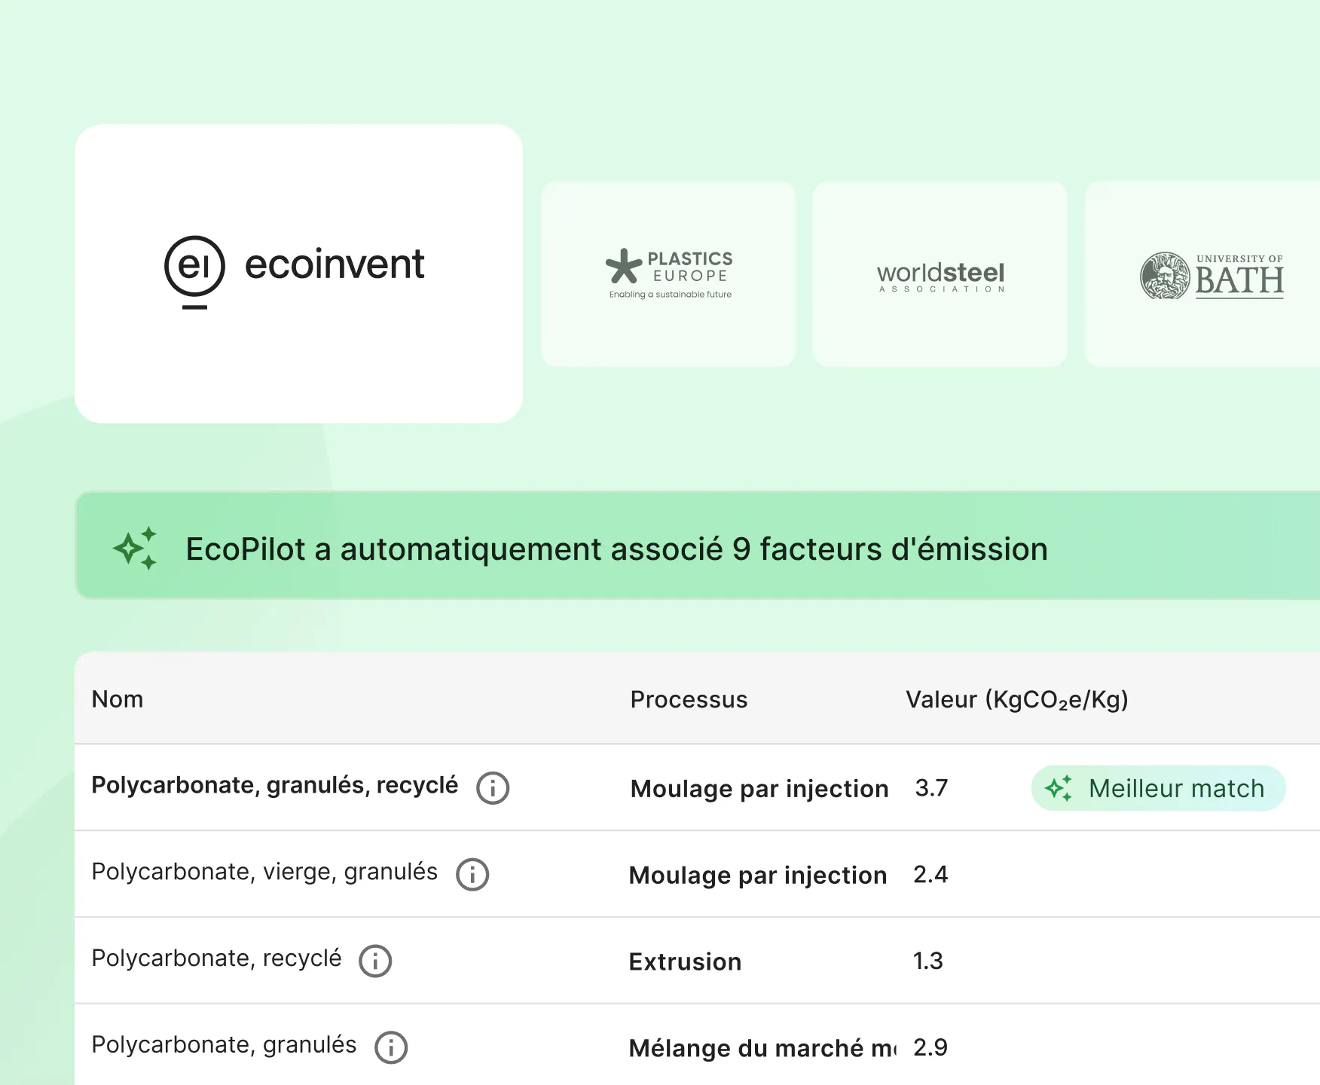Click info icon next to Polycarbonate, recyclé

(375, 961)
